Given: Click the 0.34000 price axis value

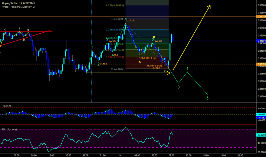Looking at the screenshot, I should [x=262, y=51].
